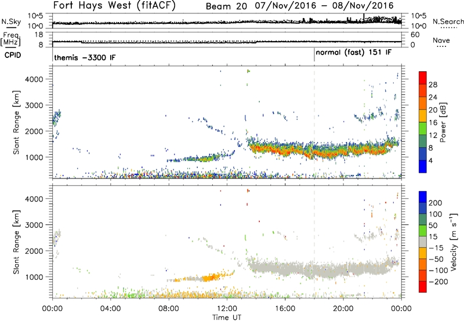Click the 'themis -3300 IF' text
This screenshot has height=321, width=464.
pyautogui.click(x=85, y=57)
